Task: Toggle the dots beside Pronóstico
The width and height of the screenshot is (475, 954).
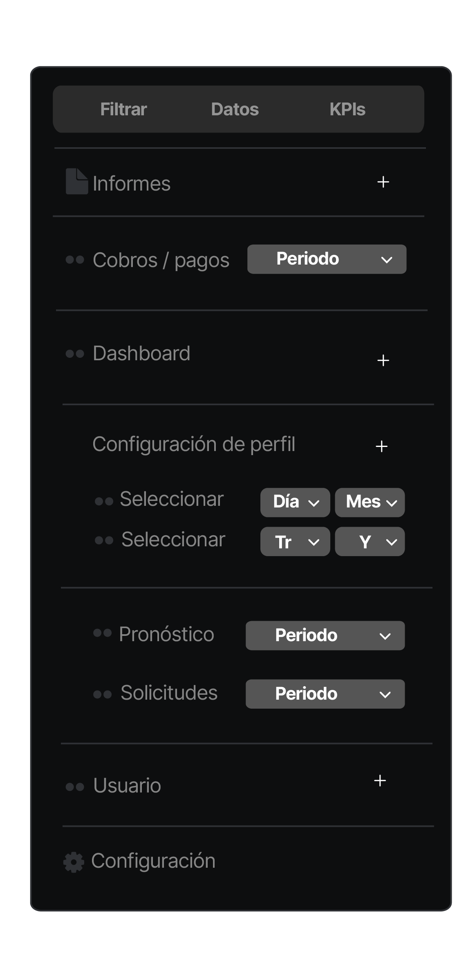Action: click(x=102, y=633)
